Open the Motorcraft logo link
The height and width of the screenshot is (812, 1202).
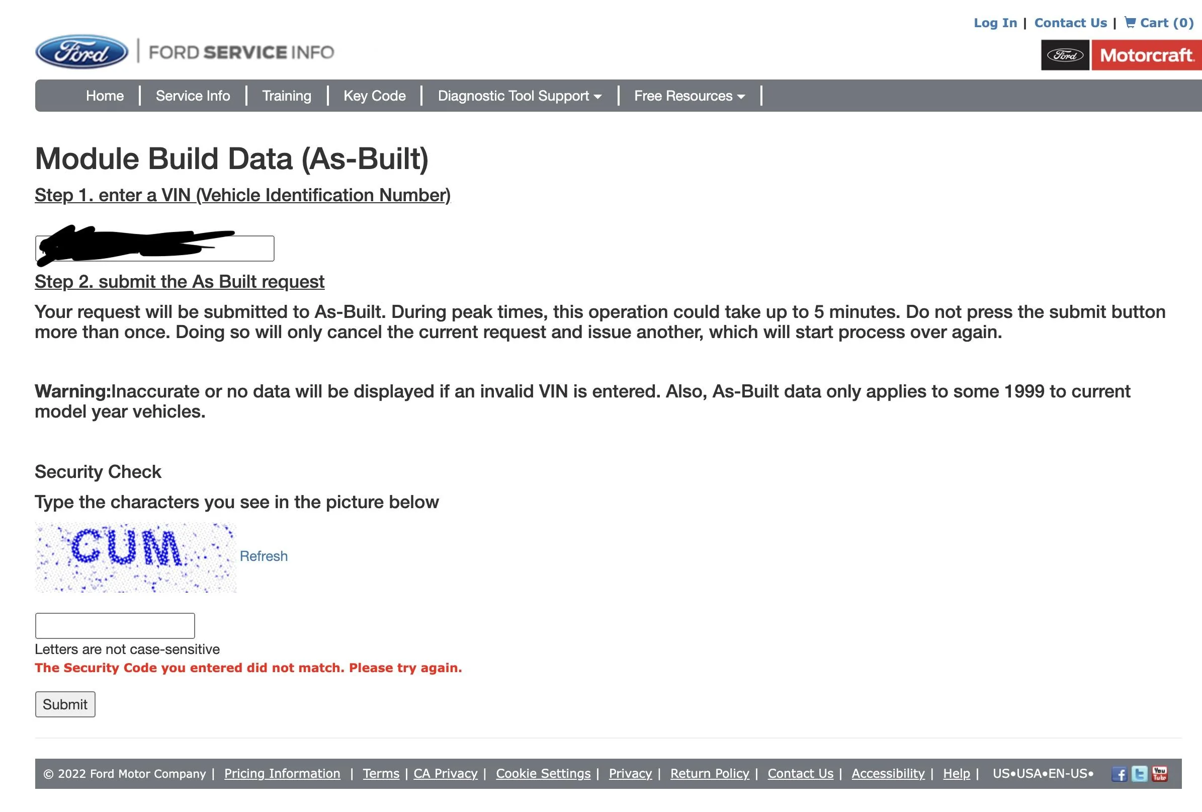pos(1146,55)
